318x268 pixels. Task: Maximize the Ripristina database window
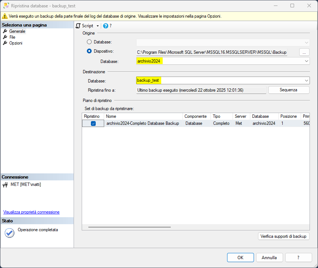coord(292,6)
